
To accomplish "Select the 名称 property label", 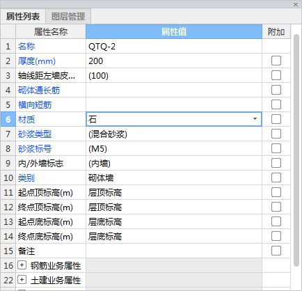I will pos(26,47).
